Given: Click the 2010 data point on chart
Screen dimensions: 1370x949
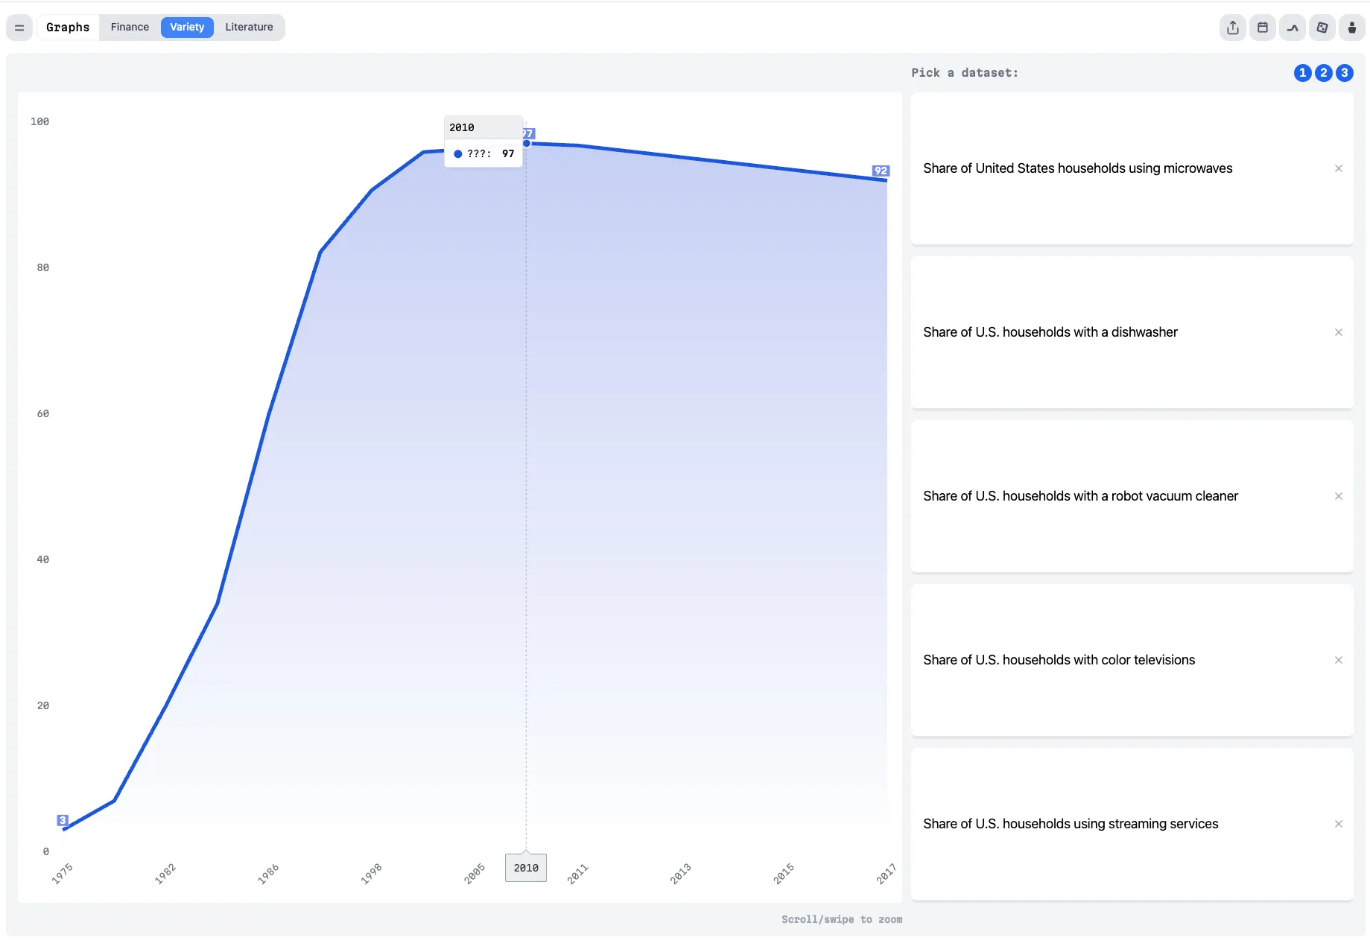Looking at the screenshot, I should (x=527, y=143).
